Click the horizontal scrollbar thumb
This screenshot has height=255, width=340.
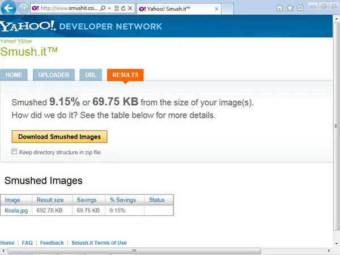[x=134, y=251]
